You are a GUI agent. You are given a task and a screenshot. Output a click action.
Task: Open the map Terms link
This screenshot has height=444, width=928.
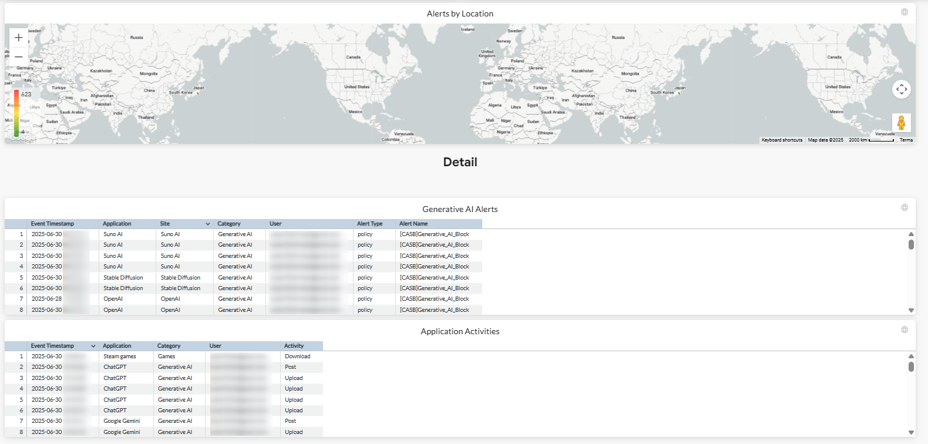906,140
